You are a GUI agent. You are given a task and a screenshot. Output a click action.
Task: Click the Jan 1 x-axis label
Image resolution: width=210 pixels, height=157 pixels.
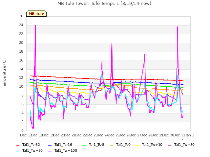tap(190, 135)
